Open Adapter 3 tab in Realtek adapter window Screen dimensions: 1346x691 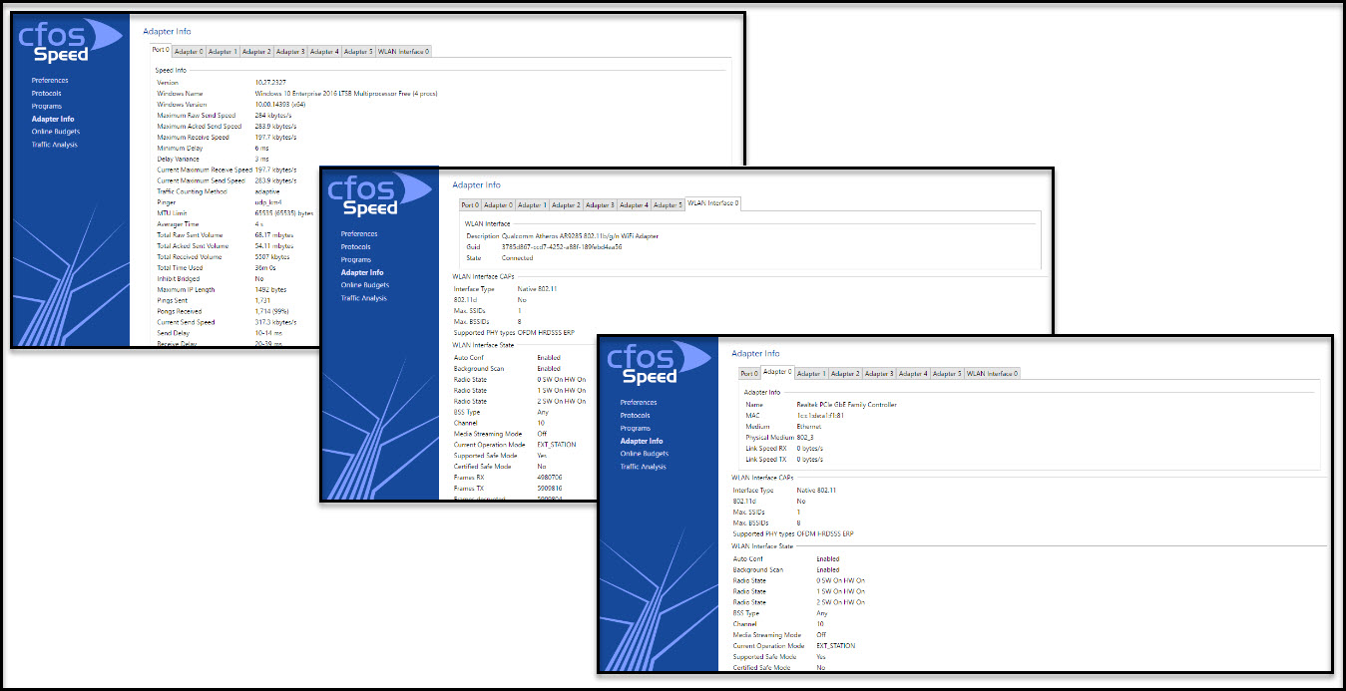pyautogui.click(x=879, y=373)
